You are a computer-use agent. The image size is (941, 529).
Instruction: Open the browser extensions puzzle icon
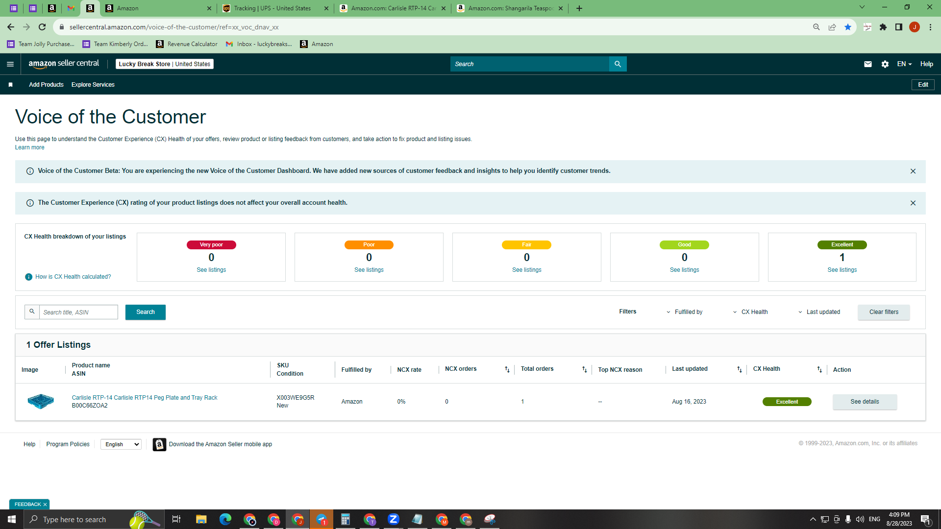click(x=883, y=27)
